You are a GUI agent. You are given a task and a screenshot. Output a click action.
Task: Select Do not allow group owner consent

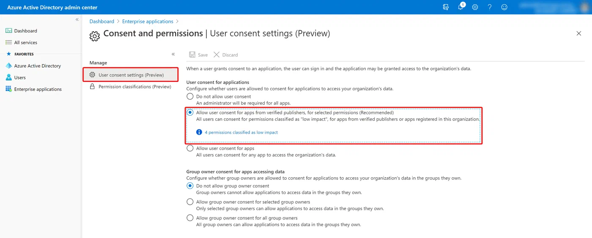(190, 186)
